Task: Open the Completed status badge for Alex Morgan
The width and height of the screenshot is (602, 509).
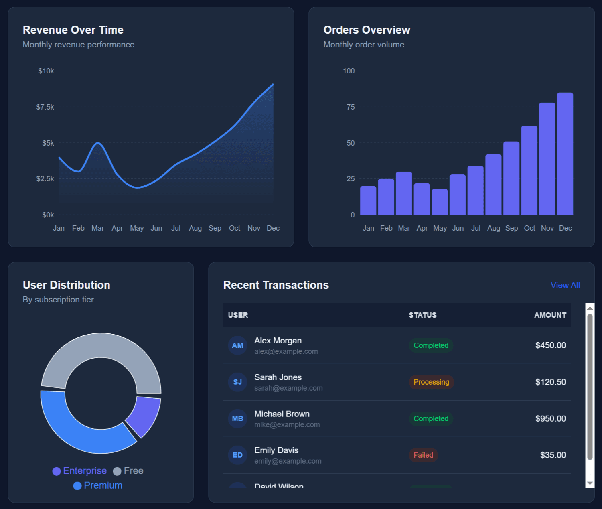Action: pos(431,345)
